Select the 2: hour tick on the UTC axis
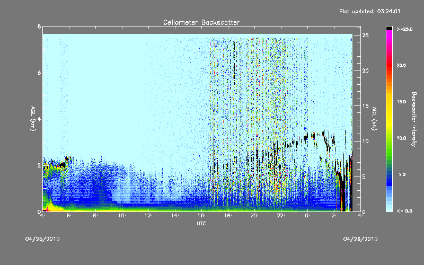This screenshot has height=265, width=424. pos(334,216)
